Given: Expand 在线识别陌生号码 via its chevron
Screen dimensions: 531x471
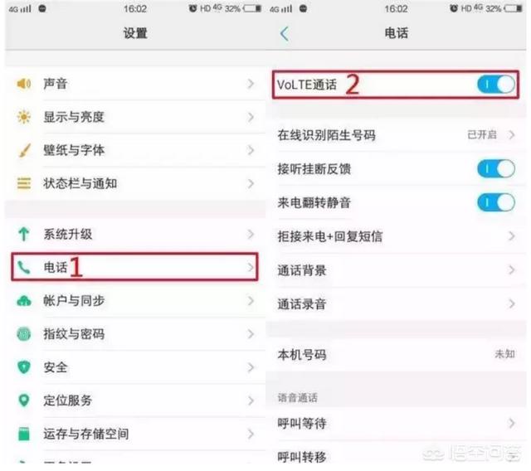Looking at the screenshot, I should point(512,135).
